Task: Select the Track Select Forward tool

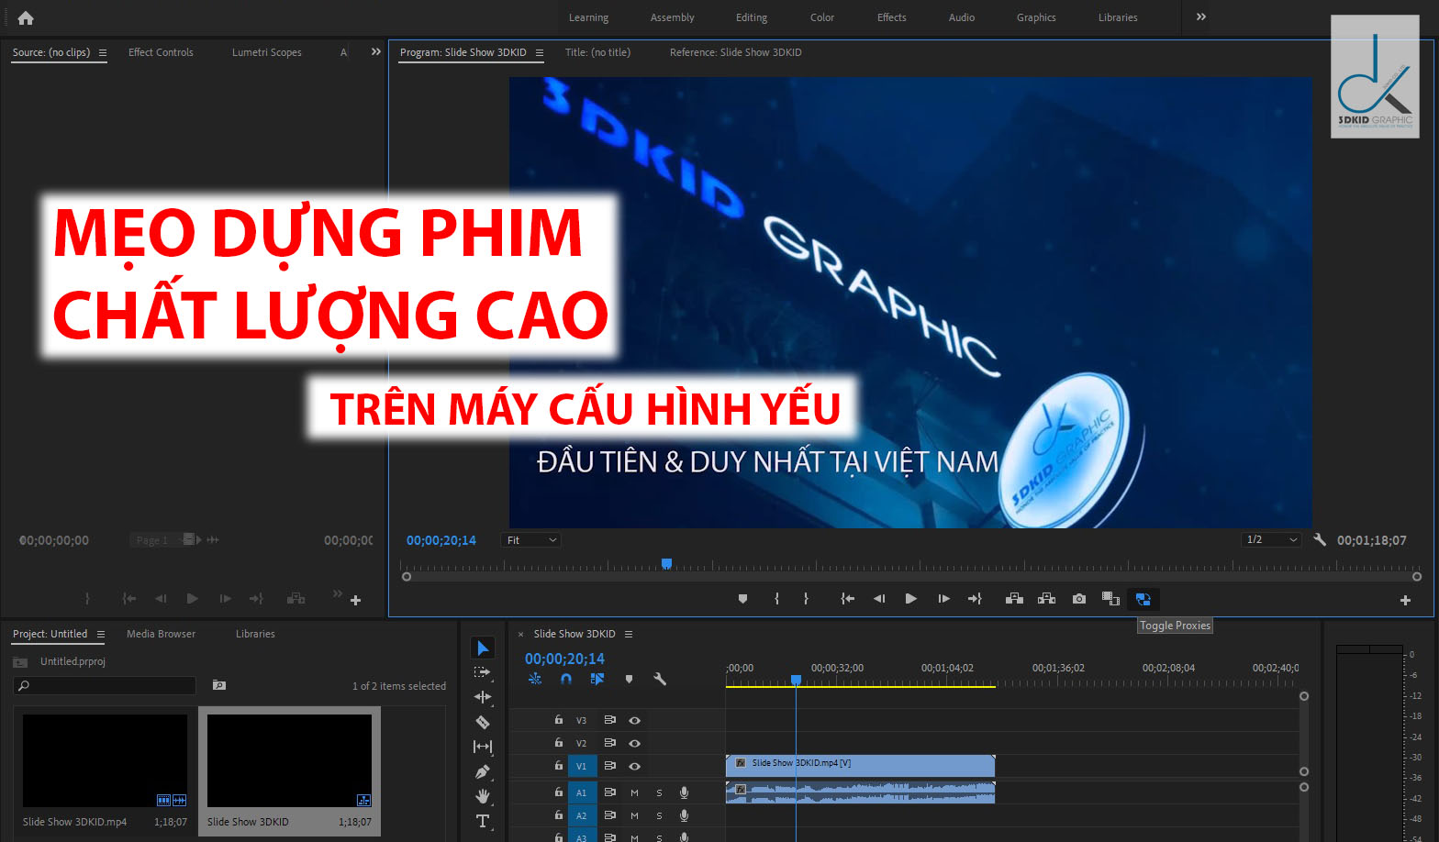Action: 483,672
